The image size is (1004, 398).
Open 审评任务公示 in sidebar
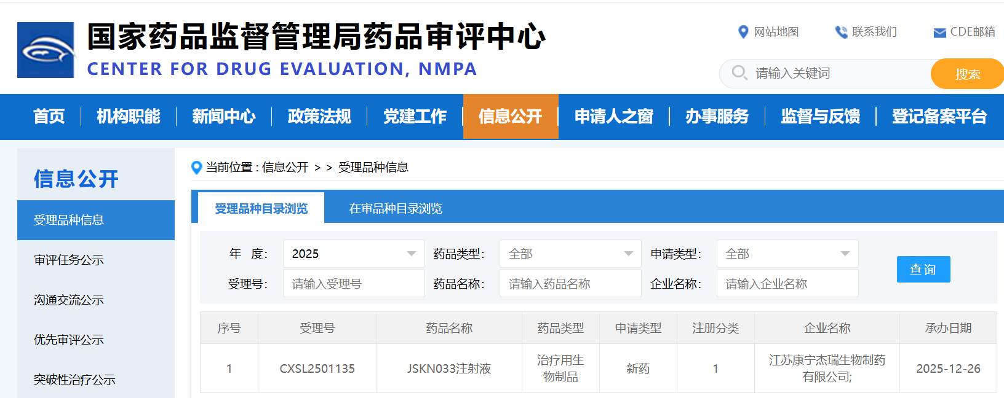tap(69, 260)
